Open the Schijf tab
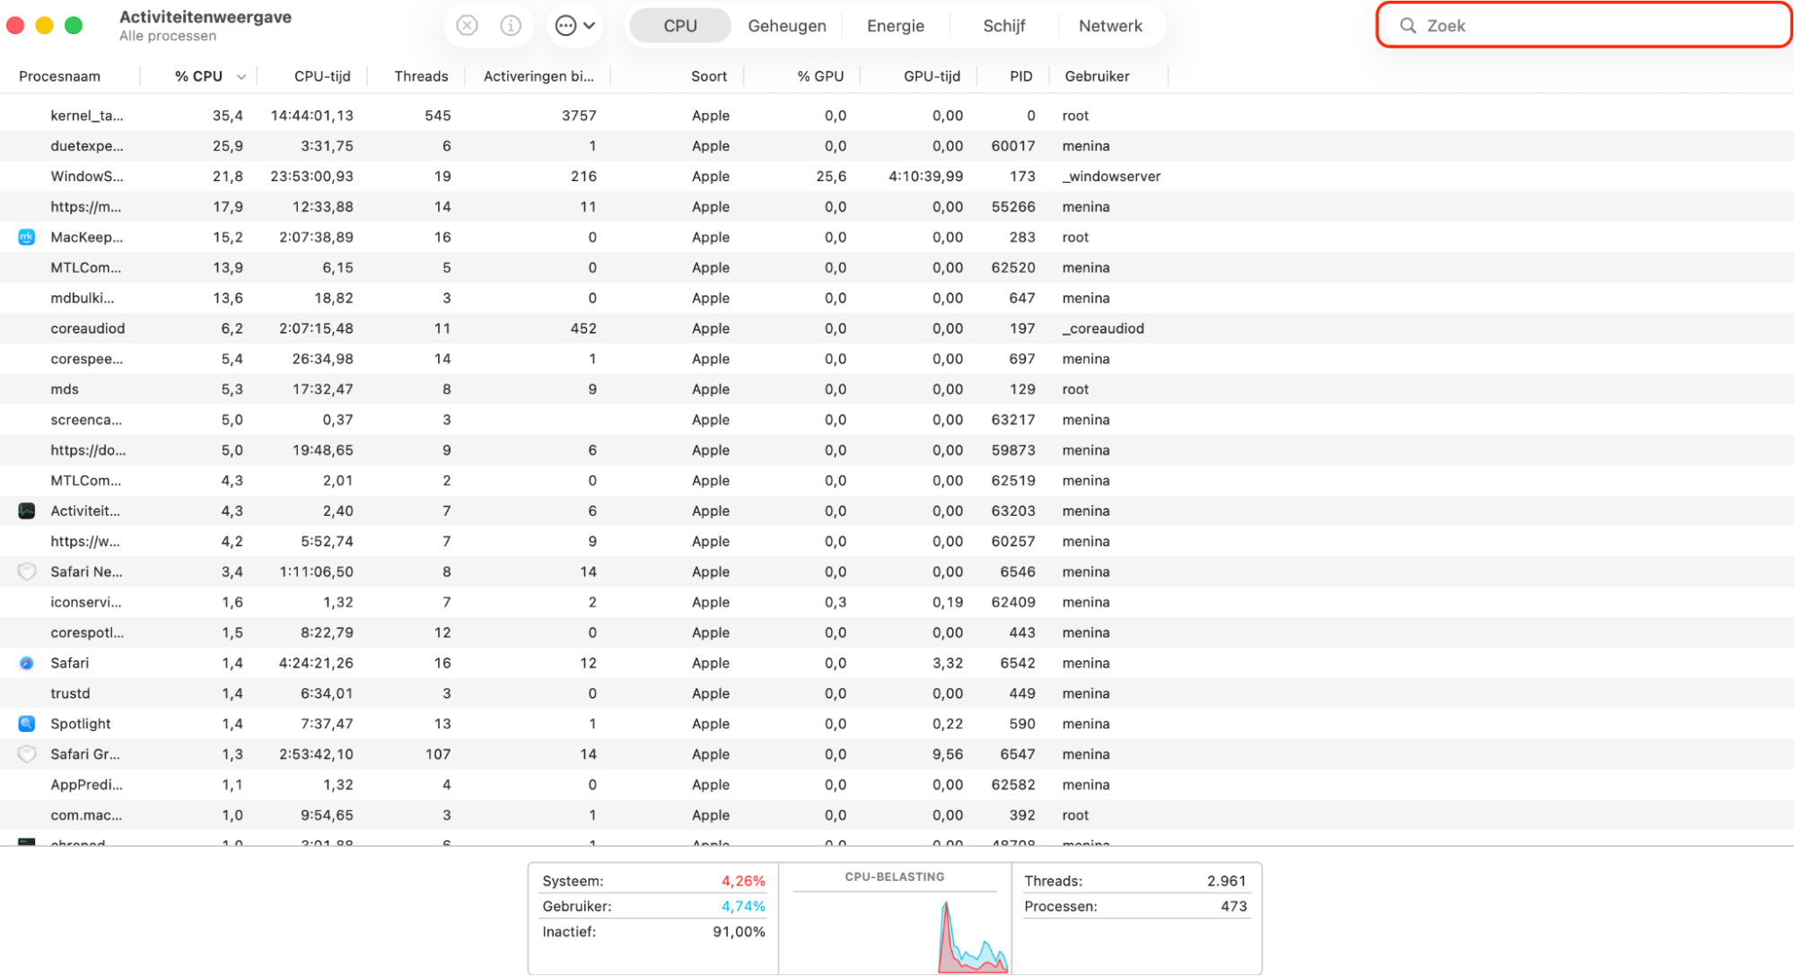 (1003, 25)
